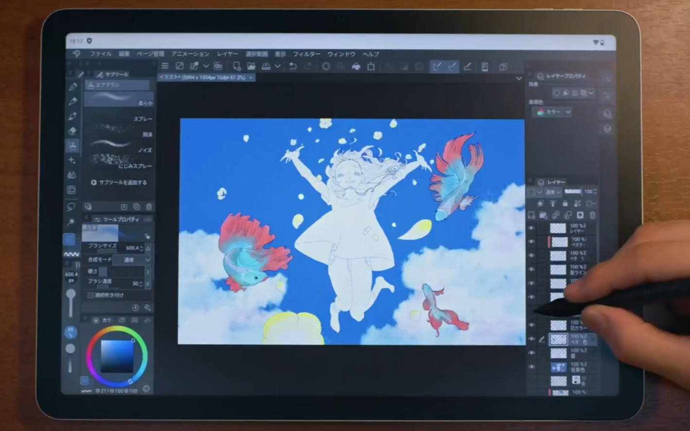The image size is (690, 431).
Task: Select the Frame border grid tool
Action: click(71, 190)
